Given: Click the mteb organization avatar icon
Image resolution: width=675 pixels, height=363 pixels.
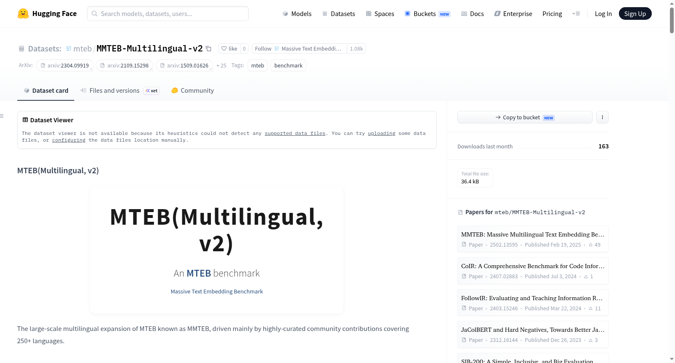Looking at the screenshot, I should pyautogui.click(x=69, y=48).
